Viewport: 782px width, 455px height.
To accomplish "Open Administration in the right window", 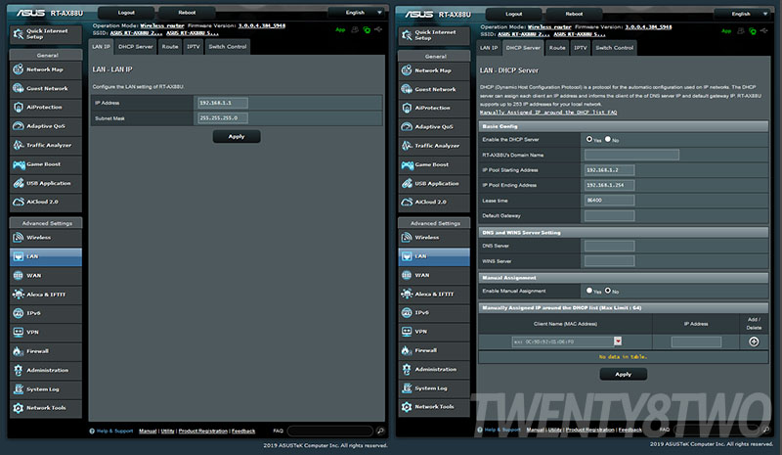I will (x=434, y=370).
